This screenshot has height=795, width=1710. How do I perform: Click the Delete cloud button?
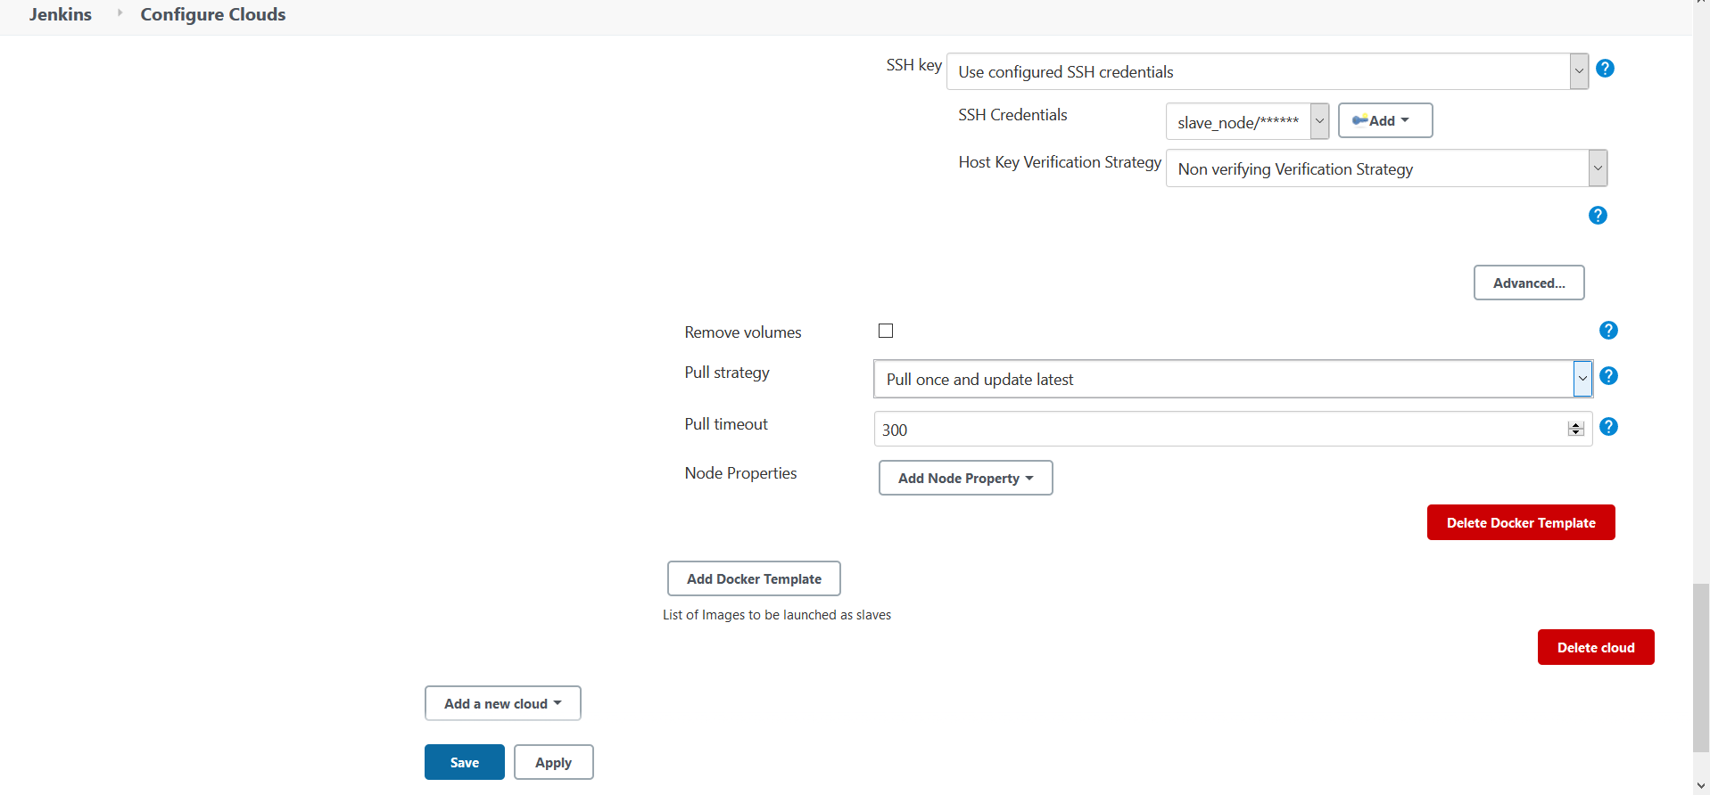click(x=1596, y=647)
